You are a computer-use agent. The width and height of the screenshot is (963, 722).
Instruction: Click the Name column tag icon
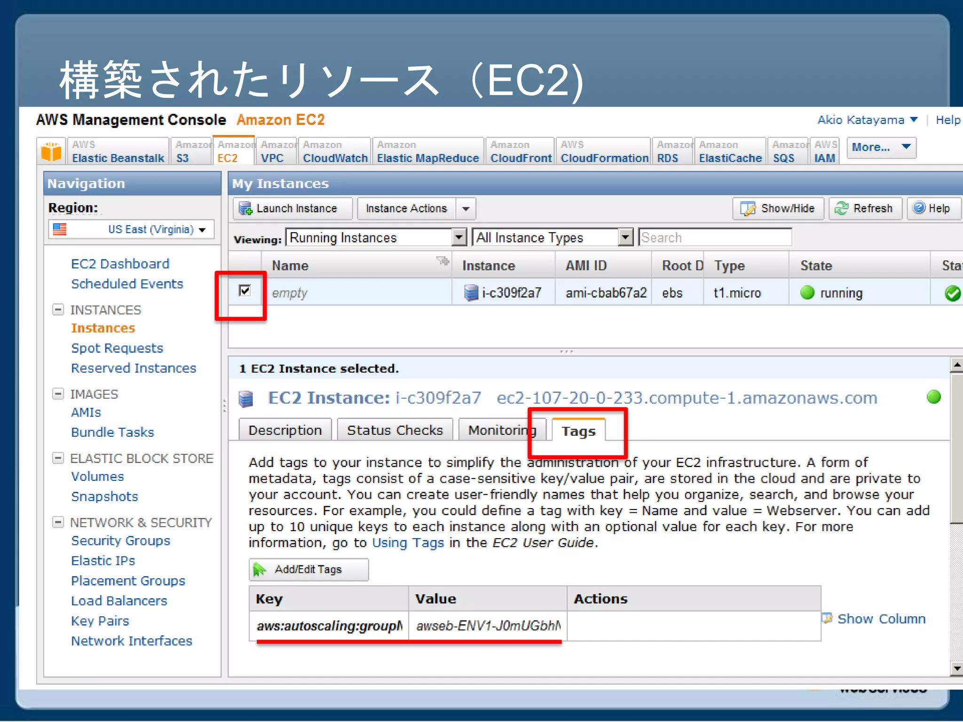click(x=442, y=261)
